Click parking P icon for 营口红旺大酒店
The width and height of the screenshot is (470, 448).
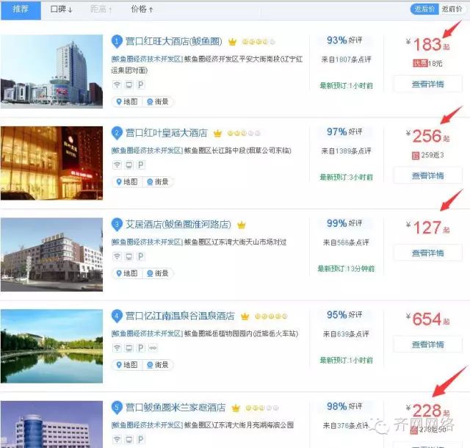coord(140,85)
